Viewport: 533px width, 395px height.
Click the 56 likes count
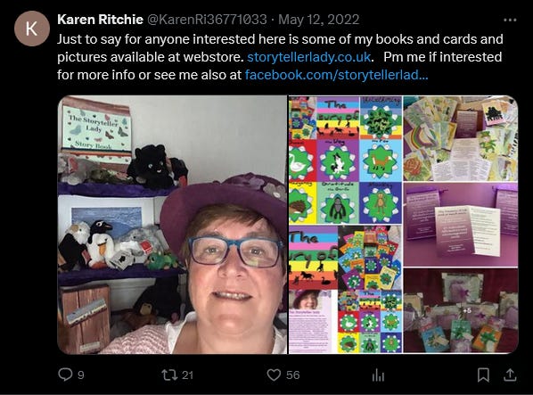pyautogui.click(x=292, y=375)
